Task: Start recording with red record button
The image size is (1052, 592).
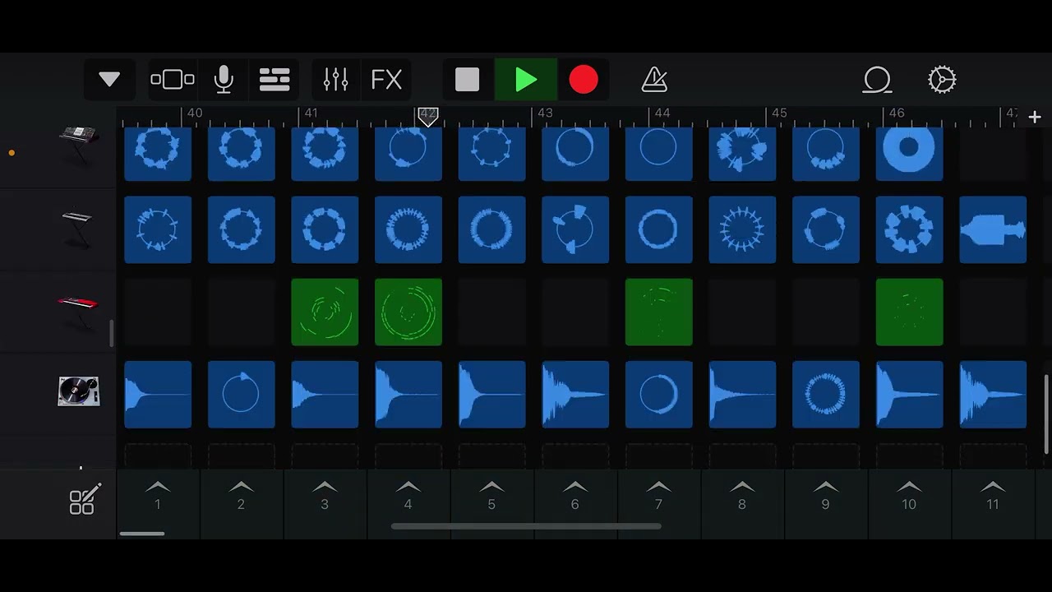Action: point(584,80)
